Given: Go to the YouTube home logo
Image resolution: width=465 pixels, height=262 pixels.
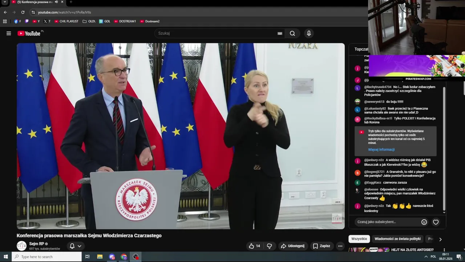Looking at the screenshot, I should [x=29, y=33].
